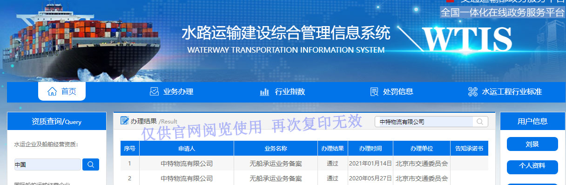Focus the 中国 qualification query input

[47, 164]
